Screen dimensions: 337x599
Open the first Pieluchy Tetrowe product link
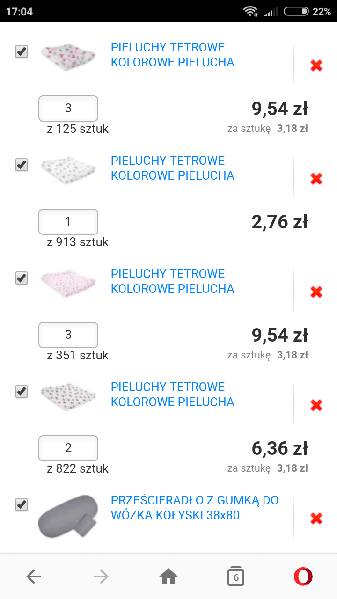click(x=172, y=55)
